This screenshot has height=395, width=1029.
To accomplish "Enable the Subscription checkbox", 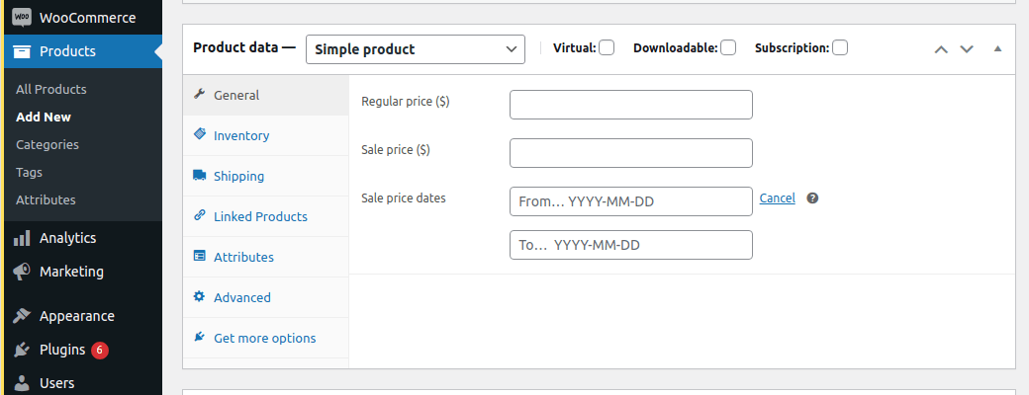I will (840, 47).
